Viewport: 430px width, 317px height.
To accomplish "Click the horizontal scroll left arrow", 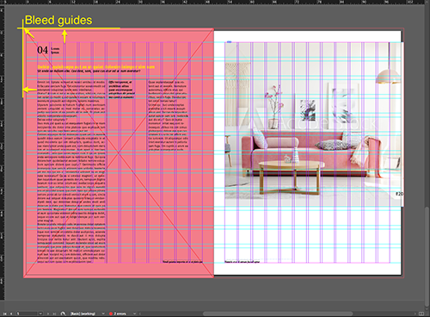I will 140,314.
